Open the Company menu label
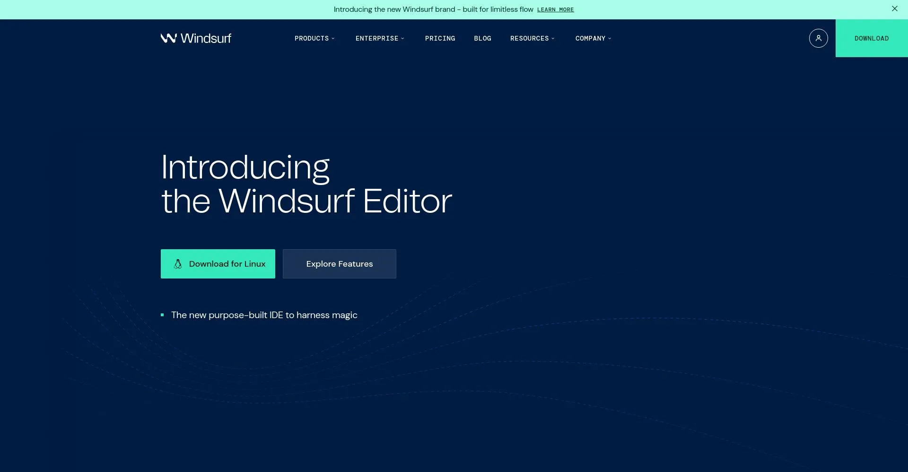The image size is (908, 472). [x=590, y=38]
